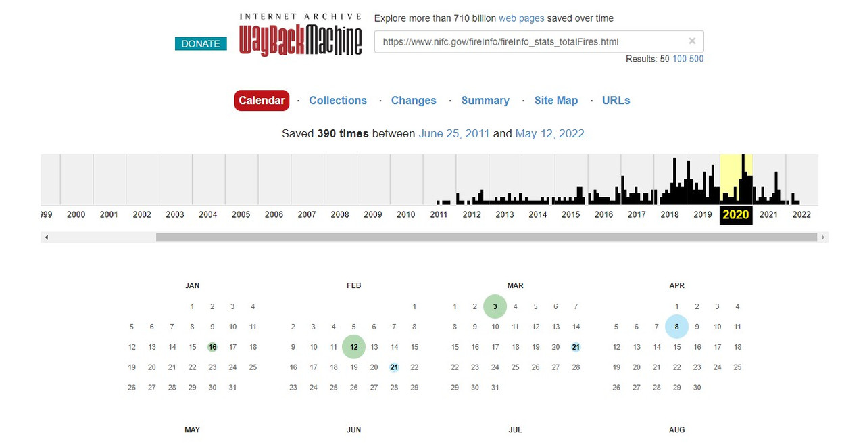Click March 31 in the calendar
Screen dimensions: 865x443
[x=495, y=388]
